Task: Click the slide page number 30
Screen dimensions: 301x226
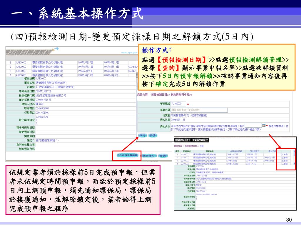Action: pyautogui.click(x=289, y=220)
